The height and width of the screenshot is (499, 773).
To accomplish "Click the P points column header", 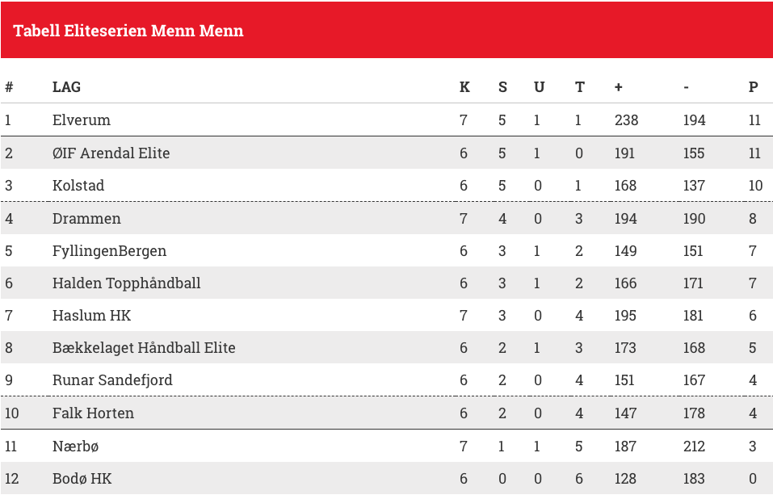I will [x=754, y=87].
